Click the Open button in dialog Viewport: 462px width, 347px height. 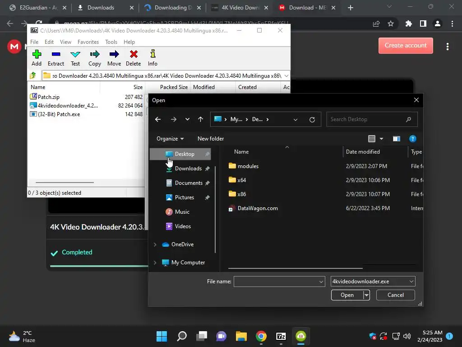point(347,295)
